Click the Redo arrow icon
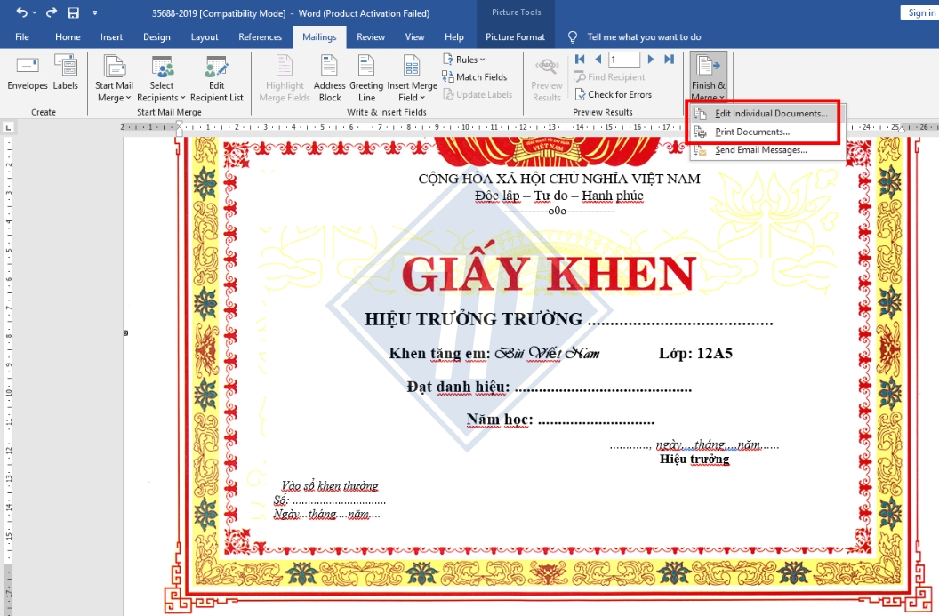939x616 pixels. click(52, 12)
